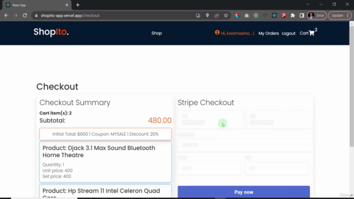
Task: Click the install app icon in address bar
Action: point(198,15)
